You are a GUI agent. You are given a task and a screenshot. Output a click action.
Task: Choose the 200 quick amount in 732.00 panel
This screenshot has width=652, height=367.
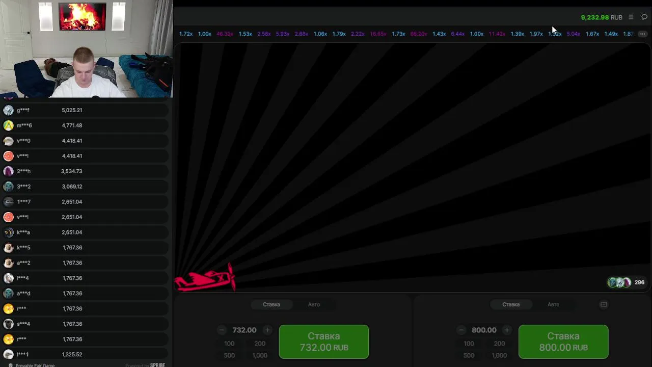[x=260, y=344]
